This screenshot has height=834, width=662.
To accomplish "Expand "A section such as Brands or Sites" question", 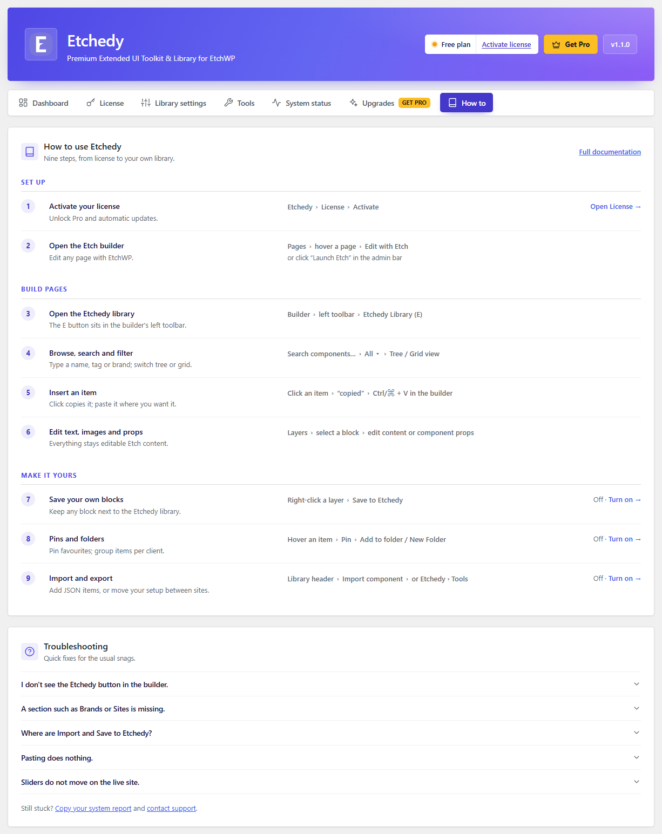I will point(331,709).
